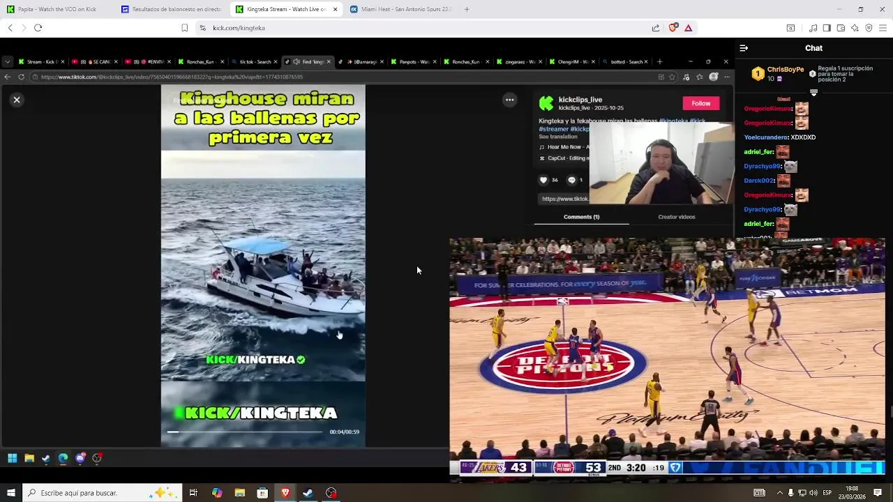Click Darck002's username in chat
The image size is (893, 502).
pyautogui.click(x=759, y=181)
